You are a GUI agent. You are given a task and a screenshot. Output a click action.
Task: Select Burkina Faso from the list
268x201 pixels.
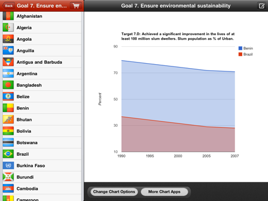click(42, 166)
